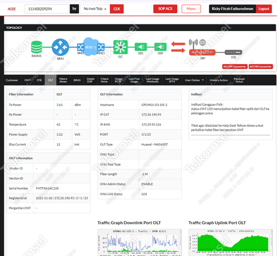Screen dimensions: 277x256
Task: Open the History Action tab
Action: coord(219,80)
